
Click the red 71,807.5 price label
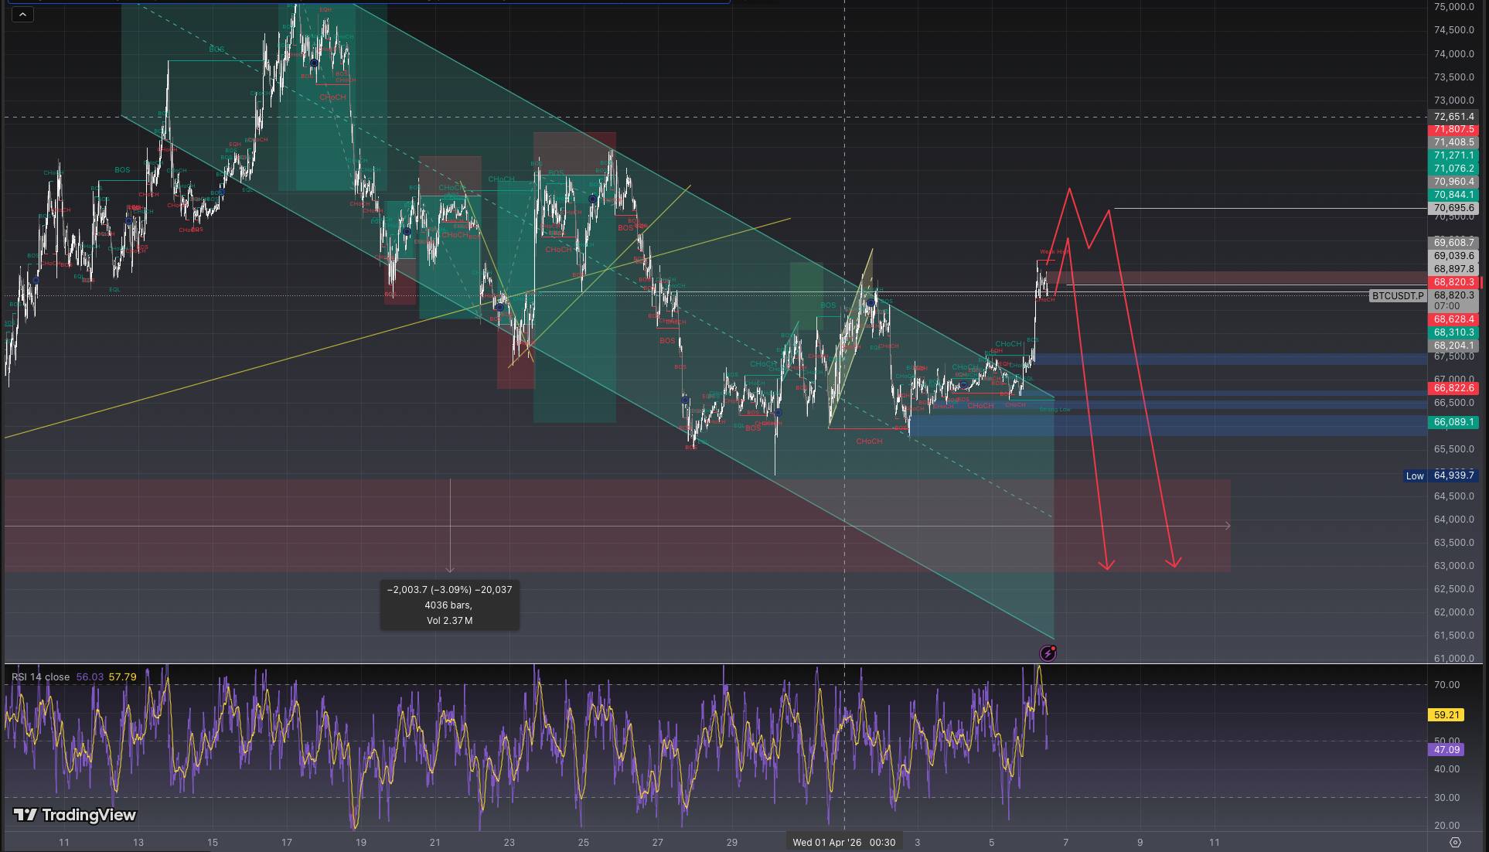pos(1453,130)
